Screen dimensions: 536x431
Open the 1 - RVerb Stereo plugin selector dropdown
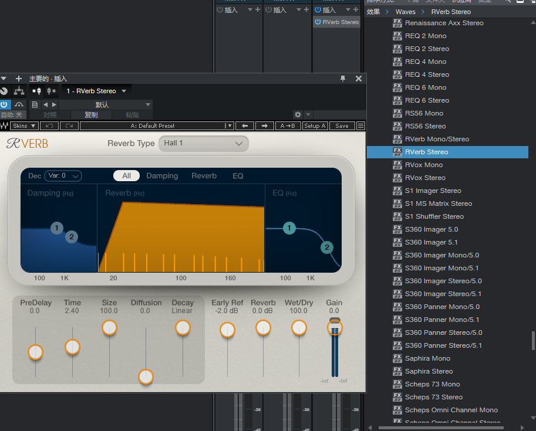pyautogui.click(x=96, y=91)
